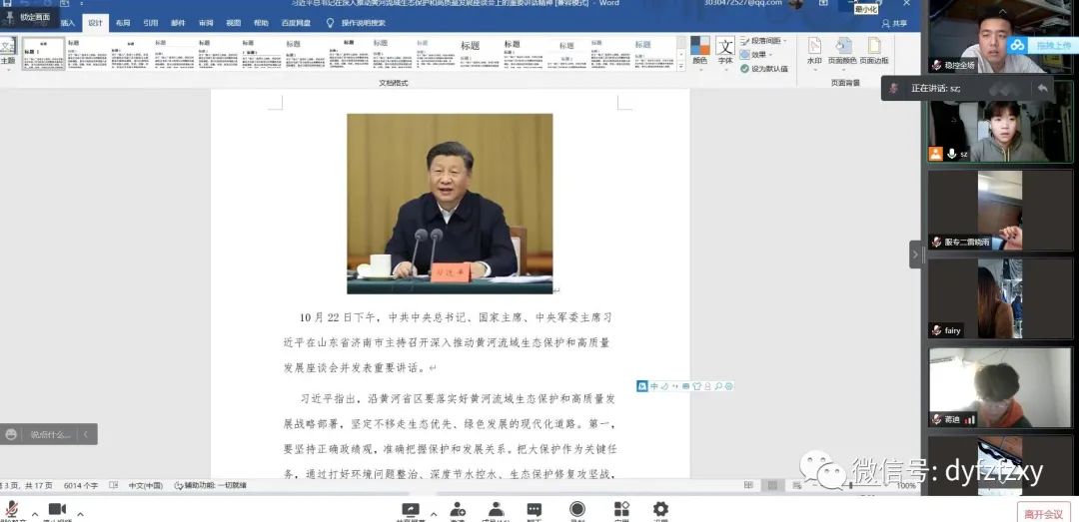Open the 审阅 (Review) ribbon tab
Viewport: 1079px width, 522px height.
pos(206,22)
